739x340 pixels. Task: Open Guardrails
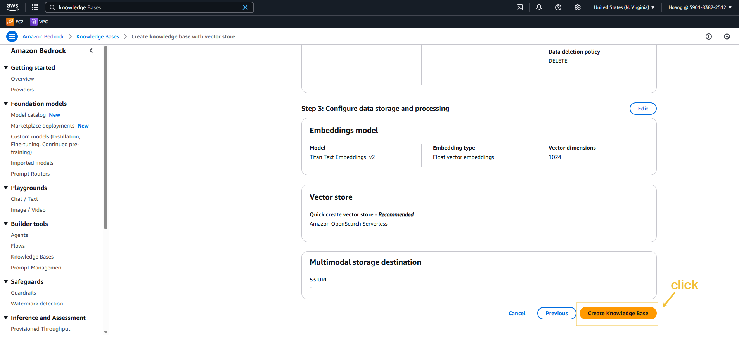[23, 293]
